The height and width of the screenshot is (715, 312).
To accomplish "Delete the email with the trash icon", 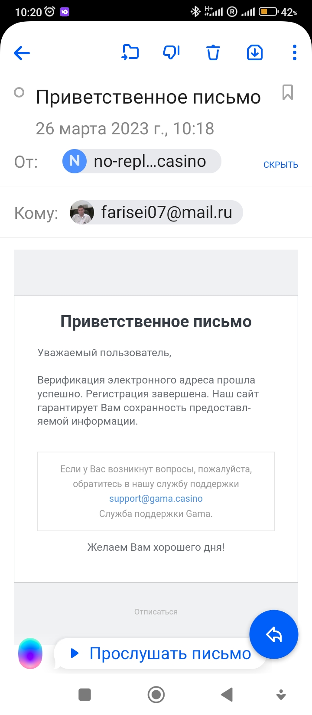I will point(213,52).
